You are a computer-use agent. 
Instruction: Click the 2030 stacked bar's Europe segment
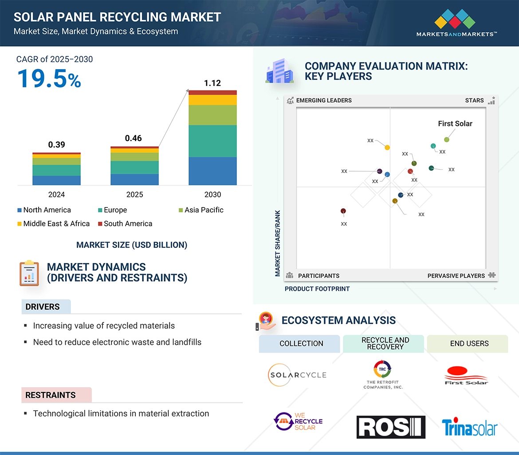tap(212, 141)
